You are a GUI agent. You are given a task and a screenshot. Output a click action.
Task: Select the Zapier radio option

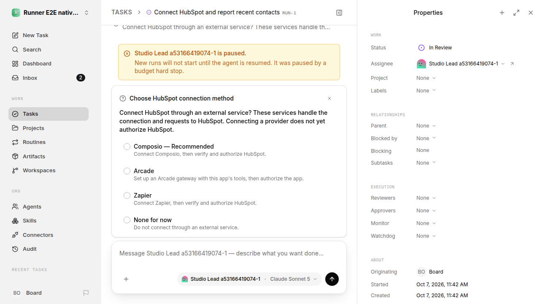pos(127,195)
